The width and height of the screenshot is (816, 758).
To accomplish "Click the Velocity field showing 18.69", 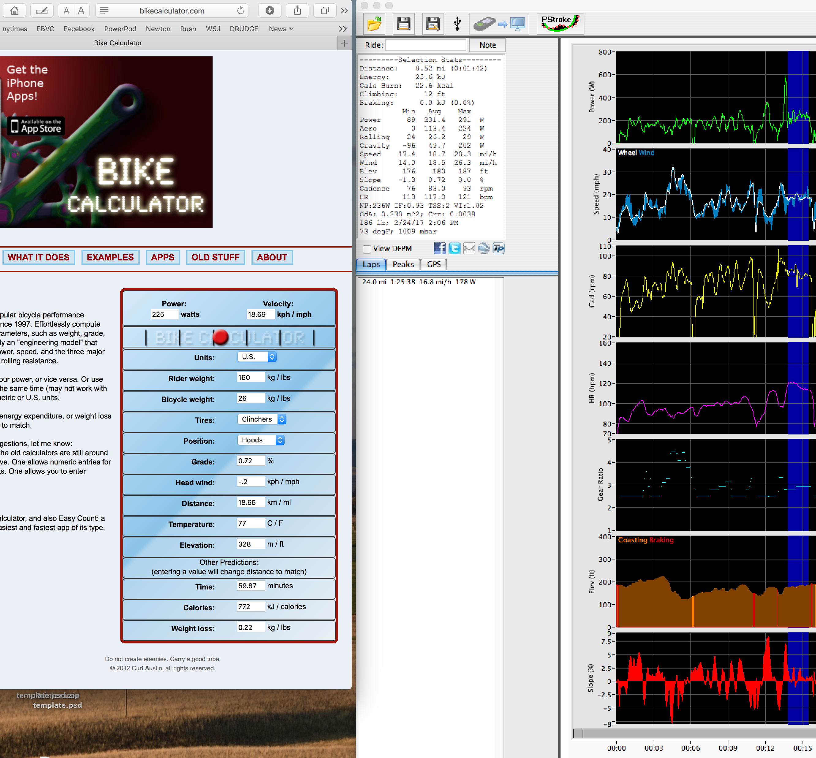I will click(260, 314).
